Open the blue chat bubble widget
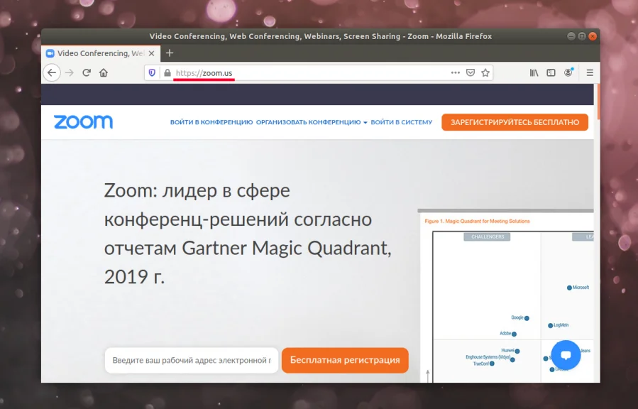Image resolution: width=638 pixels, height=409 pixels. tap(566, 355)
